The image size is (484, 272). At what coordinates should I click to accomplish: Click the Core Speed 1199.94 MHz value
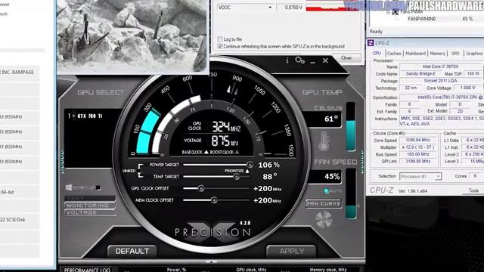[x=418, y=141]
